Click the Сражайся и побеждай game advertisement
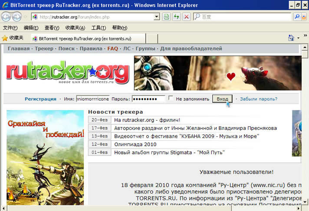This screenshot has width=309, height=211. coord(45,158)
